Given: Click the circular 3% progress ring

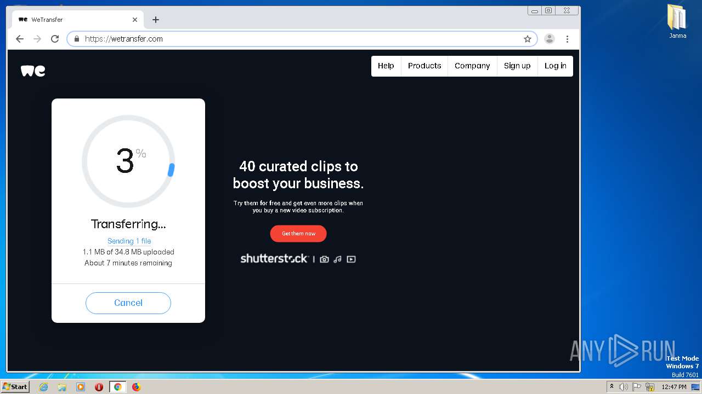Looking at the screenshot, I should click(128, 161).
